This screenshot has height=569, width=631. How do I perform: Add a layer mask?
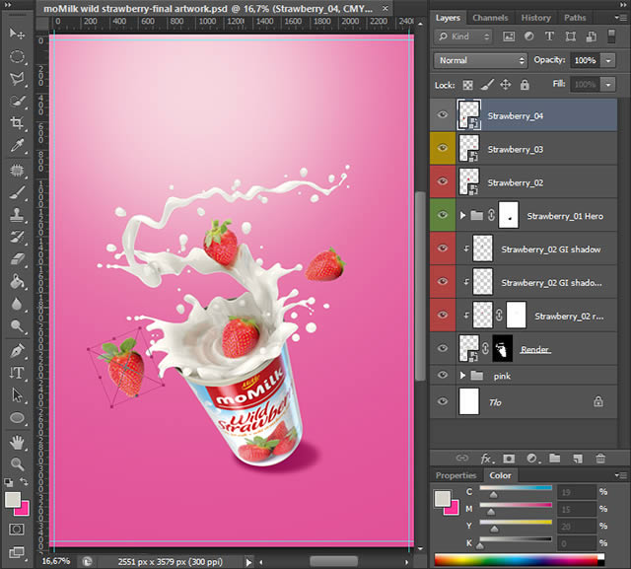click(509, 459)
